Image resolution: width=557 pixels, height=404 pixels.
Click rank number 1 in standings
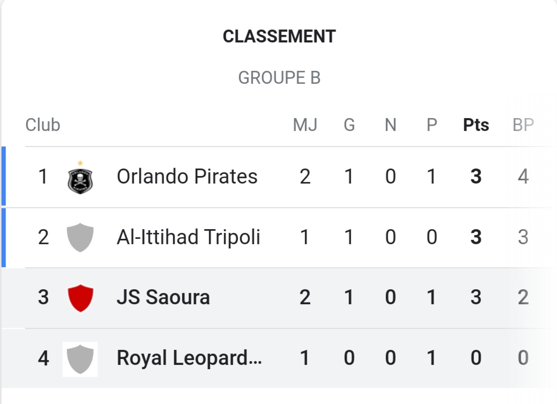(43, 177)
